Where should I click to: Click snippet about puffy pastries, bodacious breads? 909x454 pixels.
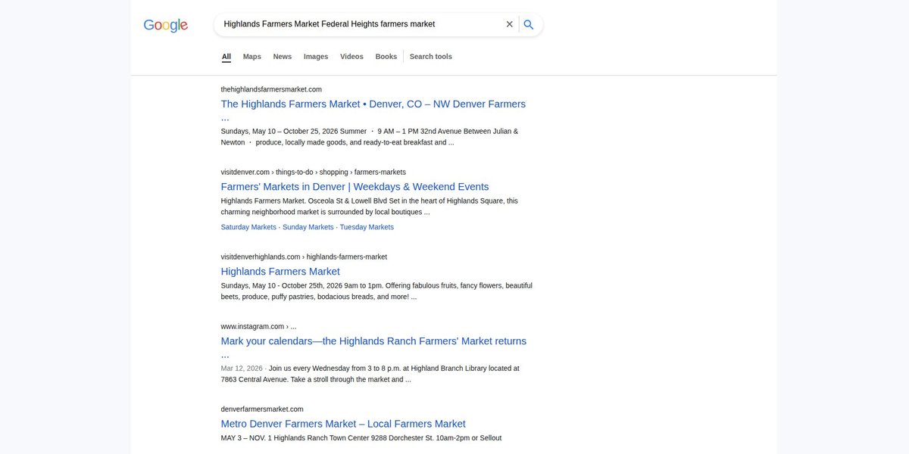point(376,291)
